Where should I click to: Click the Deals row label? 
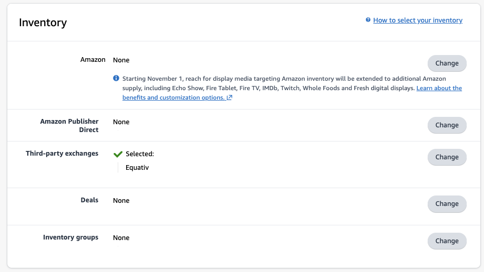click(x=89, y=200)
